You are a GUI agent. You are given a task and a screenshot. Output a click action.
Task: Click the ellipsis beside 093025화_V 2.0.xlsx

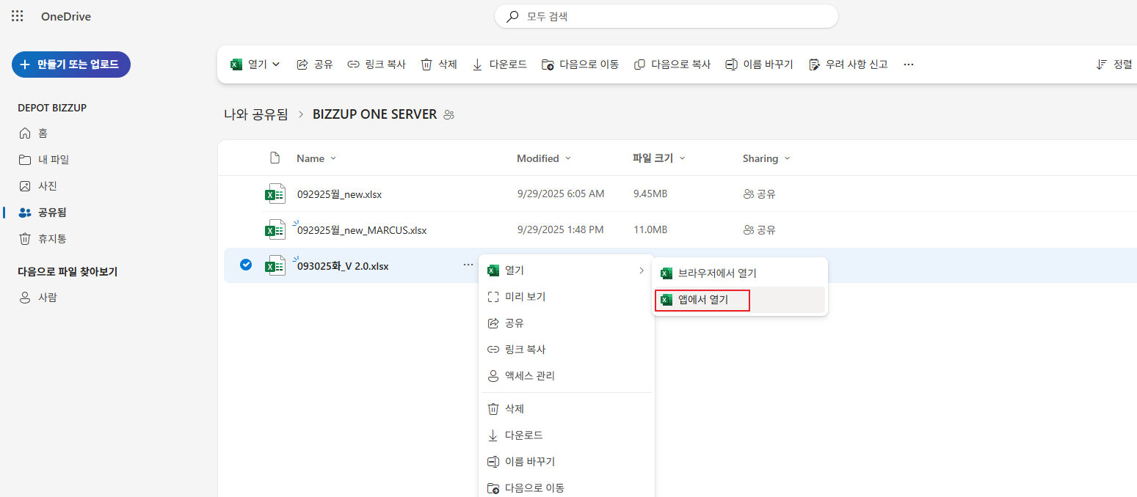pyautogui.click(x=468, y=265)
